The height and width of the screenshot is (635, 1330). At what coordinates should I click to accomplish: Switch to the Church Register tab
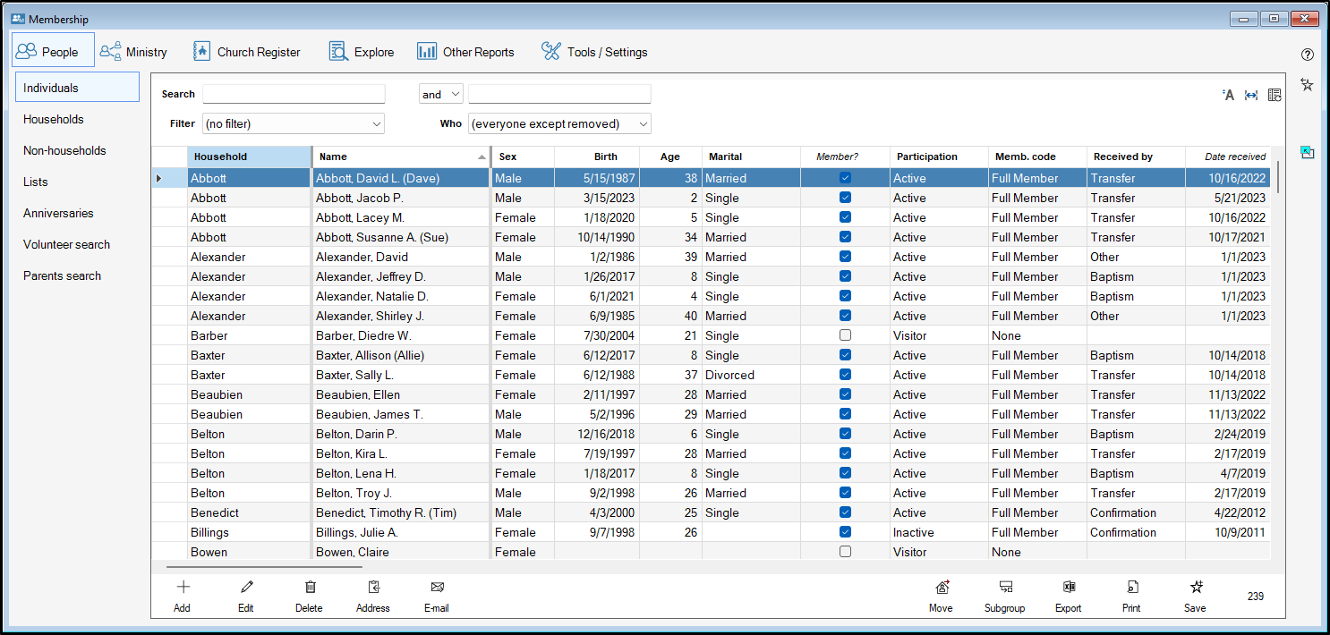[x=247, y=52]
